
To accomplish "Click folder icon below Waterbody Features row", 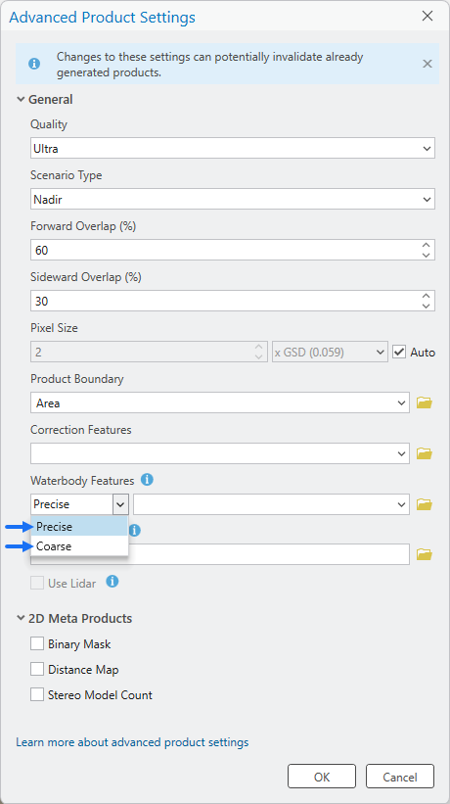I will point(425,554).
